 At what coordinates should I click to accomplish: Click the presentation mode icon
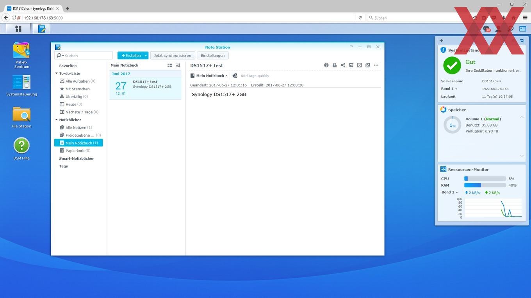tap(351, 65)
